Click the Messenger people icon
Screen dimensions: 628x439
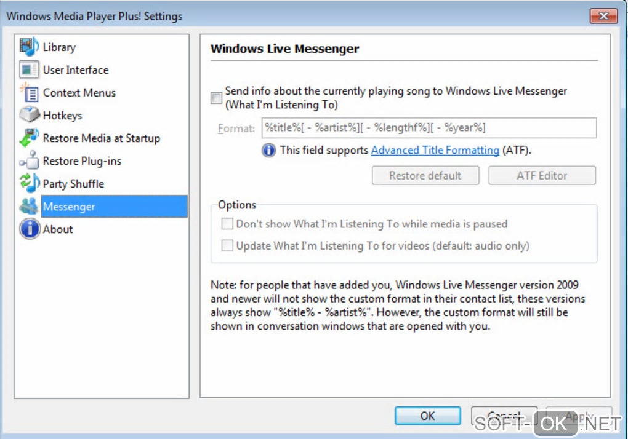[x=29, y=207]
